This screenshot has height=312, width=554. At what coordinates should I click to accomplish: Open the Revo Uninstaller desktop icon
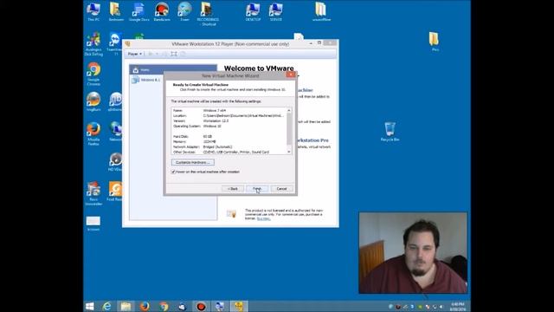coord(93,194)
